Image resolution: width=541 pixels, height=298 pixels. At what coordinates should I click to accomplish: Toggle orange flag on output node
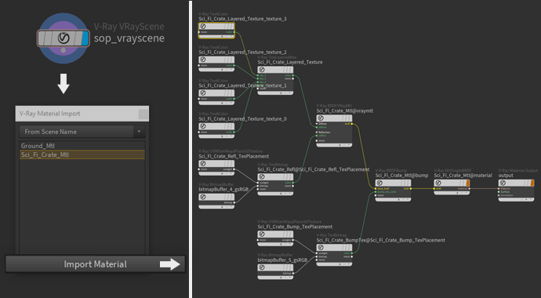[x=532, y=183]
